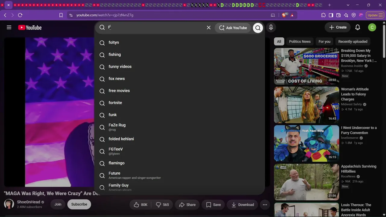Image resolution: width=386 pixels, height=217 pixels.
Task: Select the Recently uploaded chip
Action: 353,42
